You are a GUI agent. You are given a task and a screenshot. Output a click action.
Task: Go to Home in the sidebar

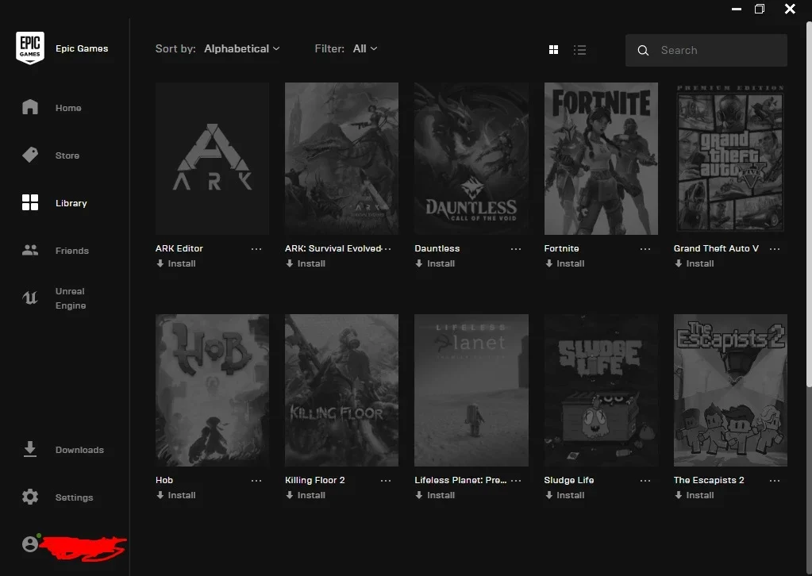68,108
